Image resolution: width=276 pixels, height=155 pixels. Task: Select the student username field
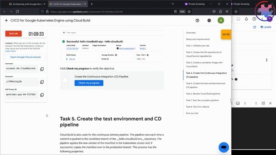(22, 68)
